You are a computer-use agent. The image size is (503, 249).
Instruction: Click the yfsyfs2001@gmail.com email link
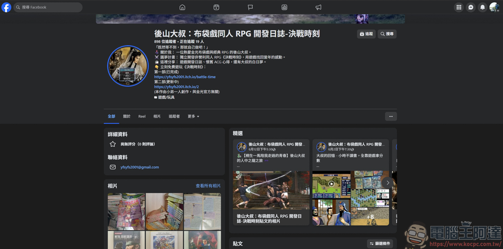tap(140, 167)
